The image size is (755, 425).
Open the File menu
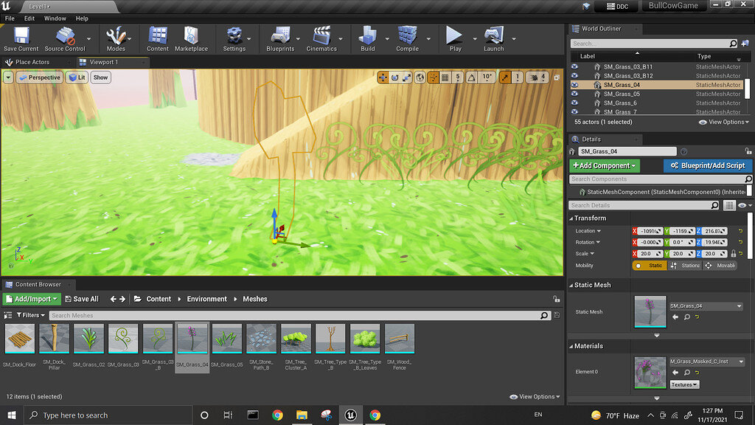click(10, 18)
